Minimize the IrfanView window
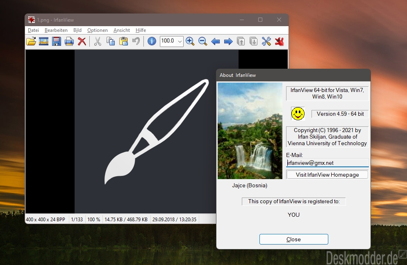 coord(242,20)
